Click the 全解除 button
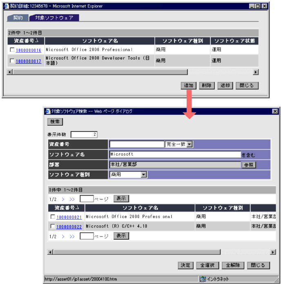This screenshot has height=285, width=281. [x=233, y=265]
